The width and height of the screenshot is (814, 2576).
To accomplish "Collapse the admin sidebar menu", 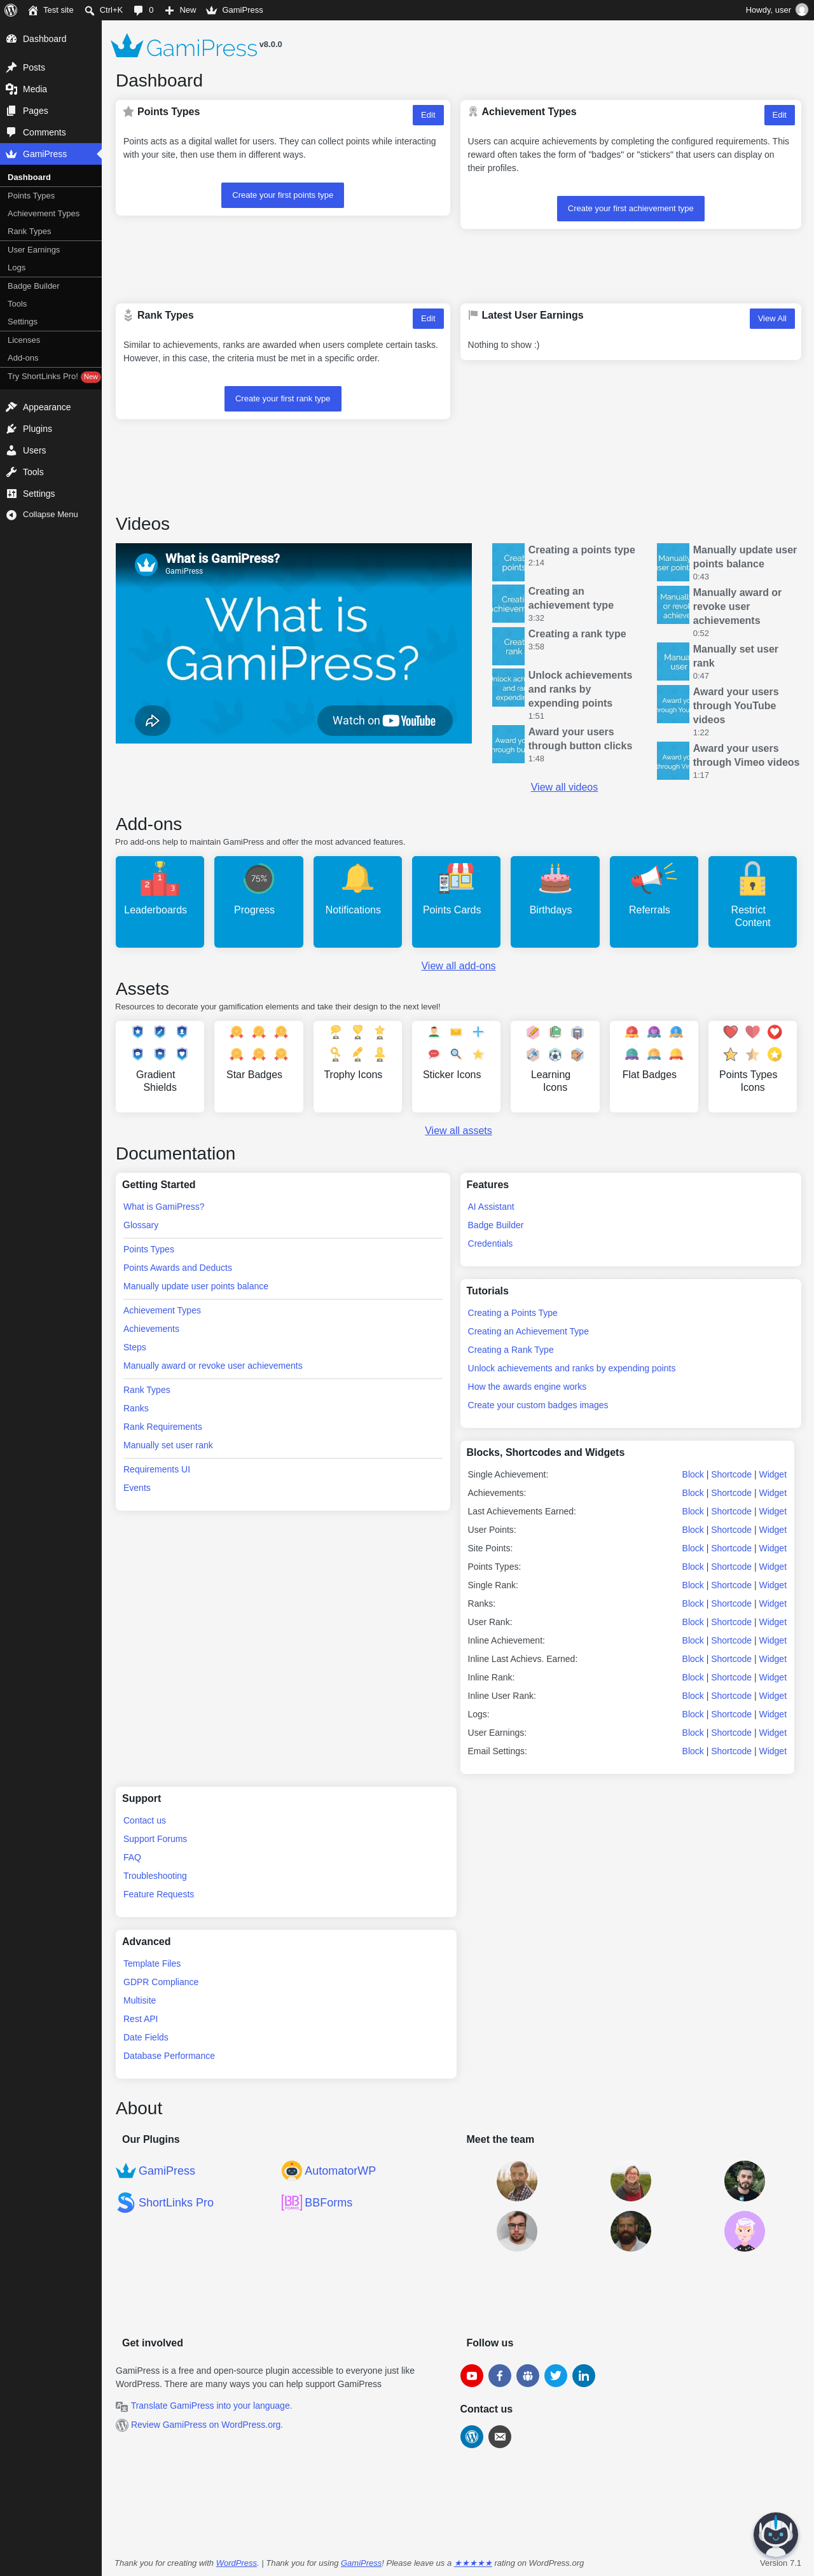I will pos(51,515).
